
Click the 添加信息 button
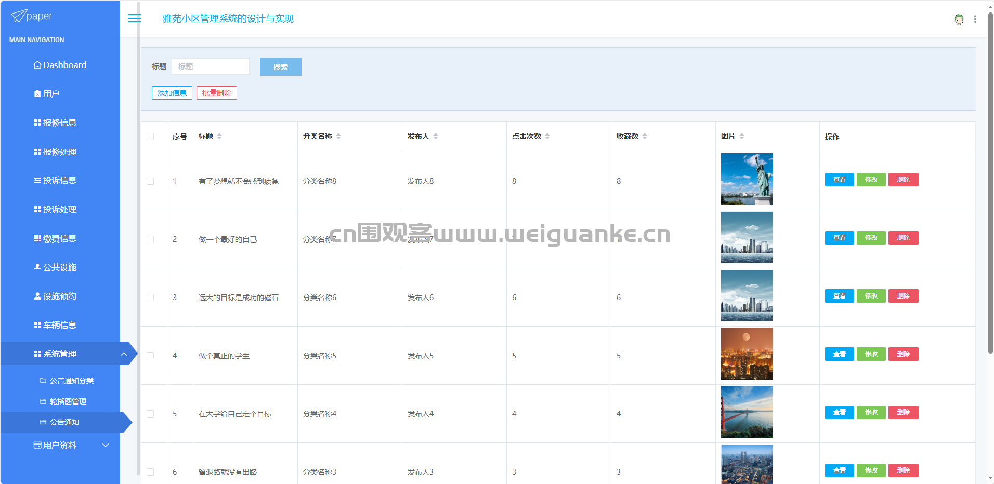(172, 93)
